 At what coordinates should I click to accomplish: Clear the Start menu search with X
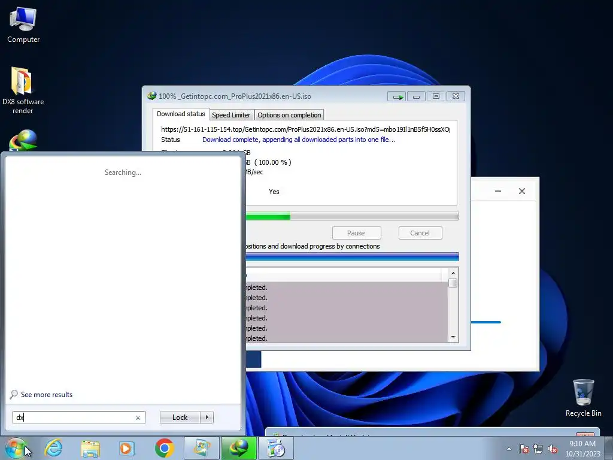(x=138, y=417)
